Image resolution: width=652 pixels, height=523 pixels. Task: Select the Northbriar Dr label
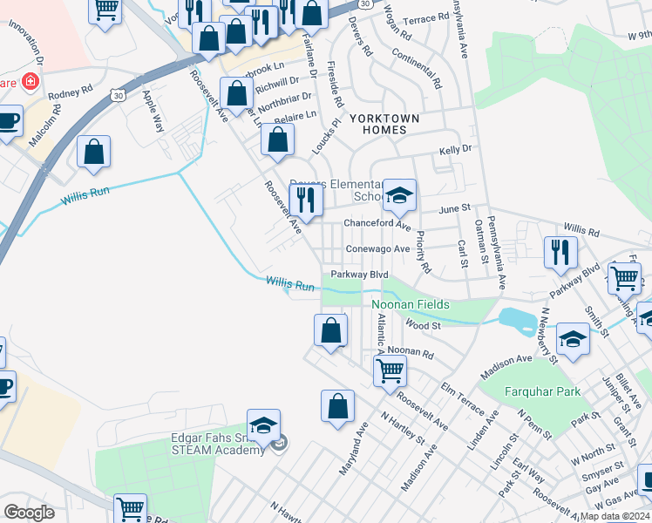click(x=285, y=102)
